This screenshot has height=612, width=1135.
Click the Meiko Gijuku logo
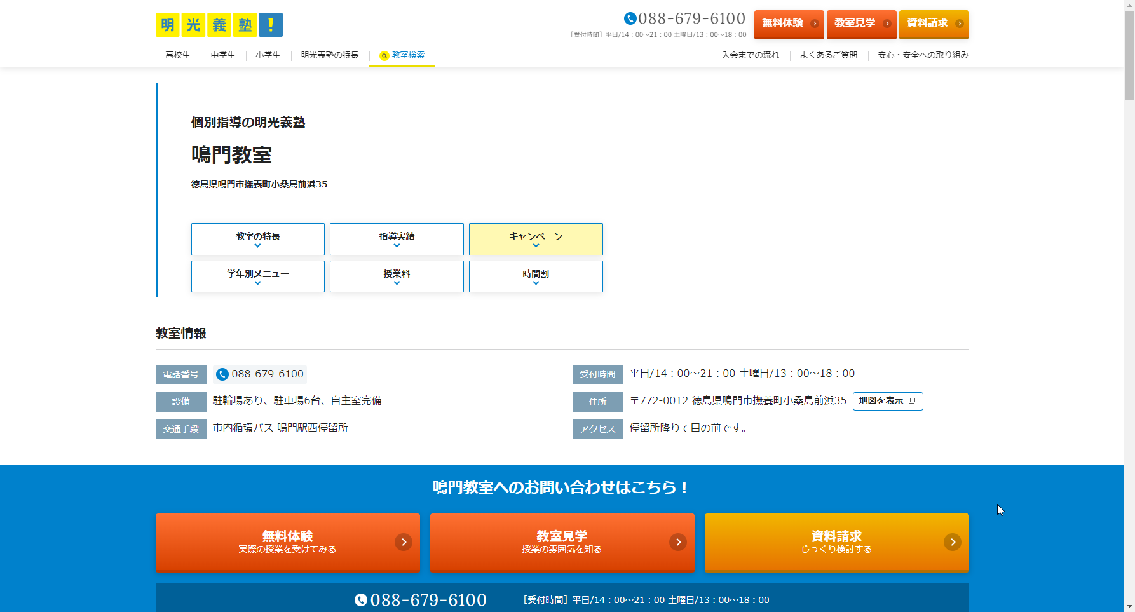point(219,25)
